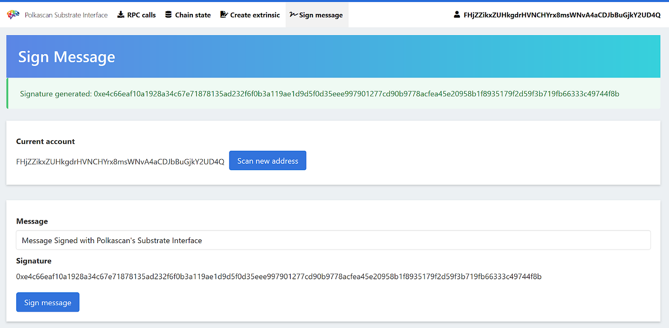The height and width of the screenshot is (328, 669).
Task: Click the RPC calls download icon
Action: 121,14
